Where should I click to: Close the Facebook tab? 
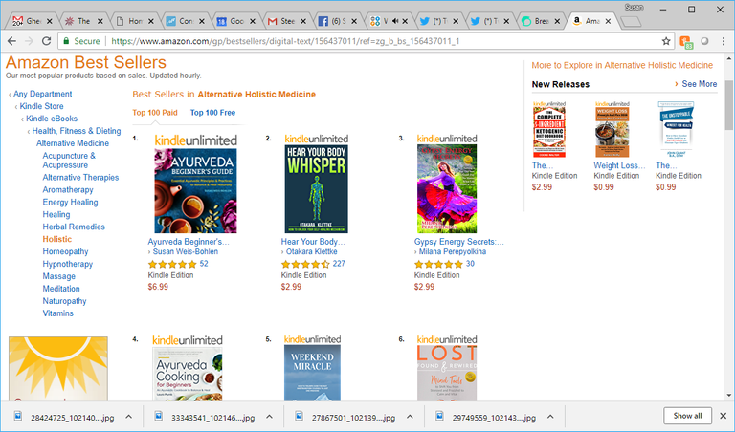click(x=354, y=21)
